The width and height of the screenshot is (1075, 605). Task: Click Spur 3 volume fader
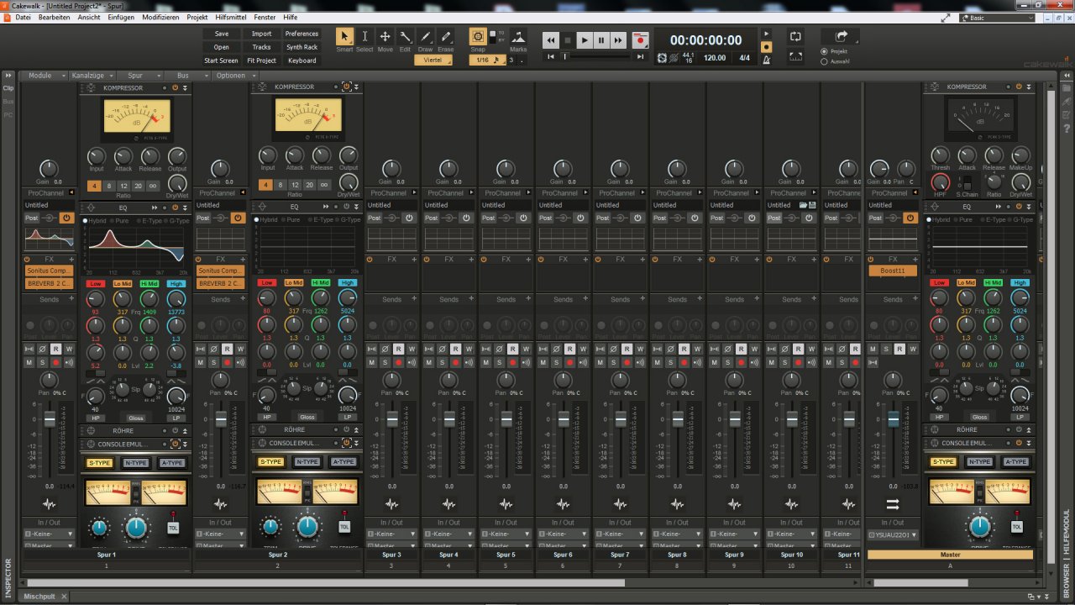click(x=392, y=418)
